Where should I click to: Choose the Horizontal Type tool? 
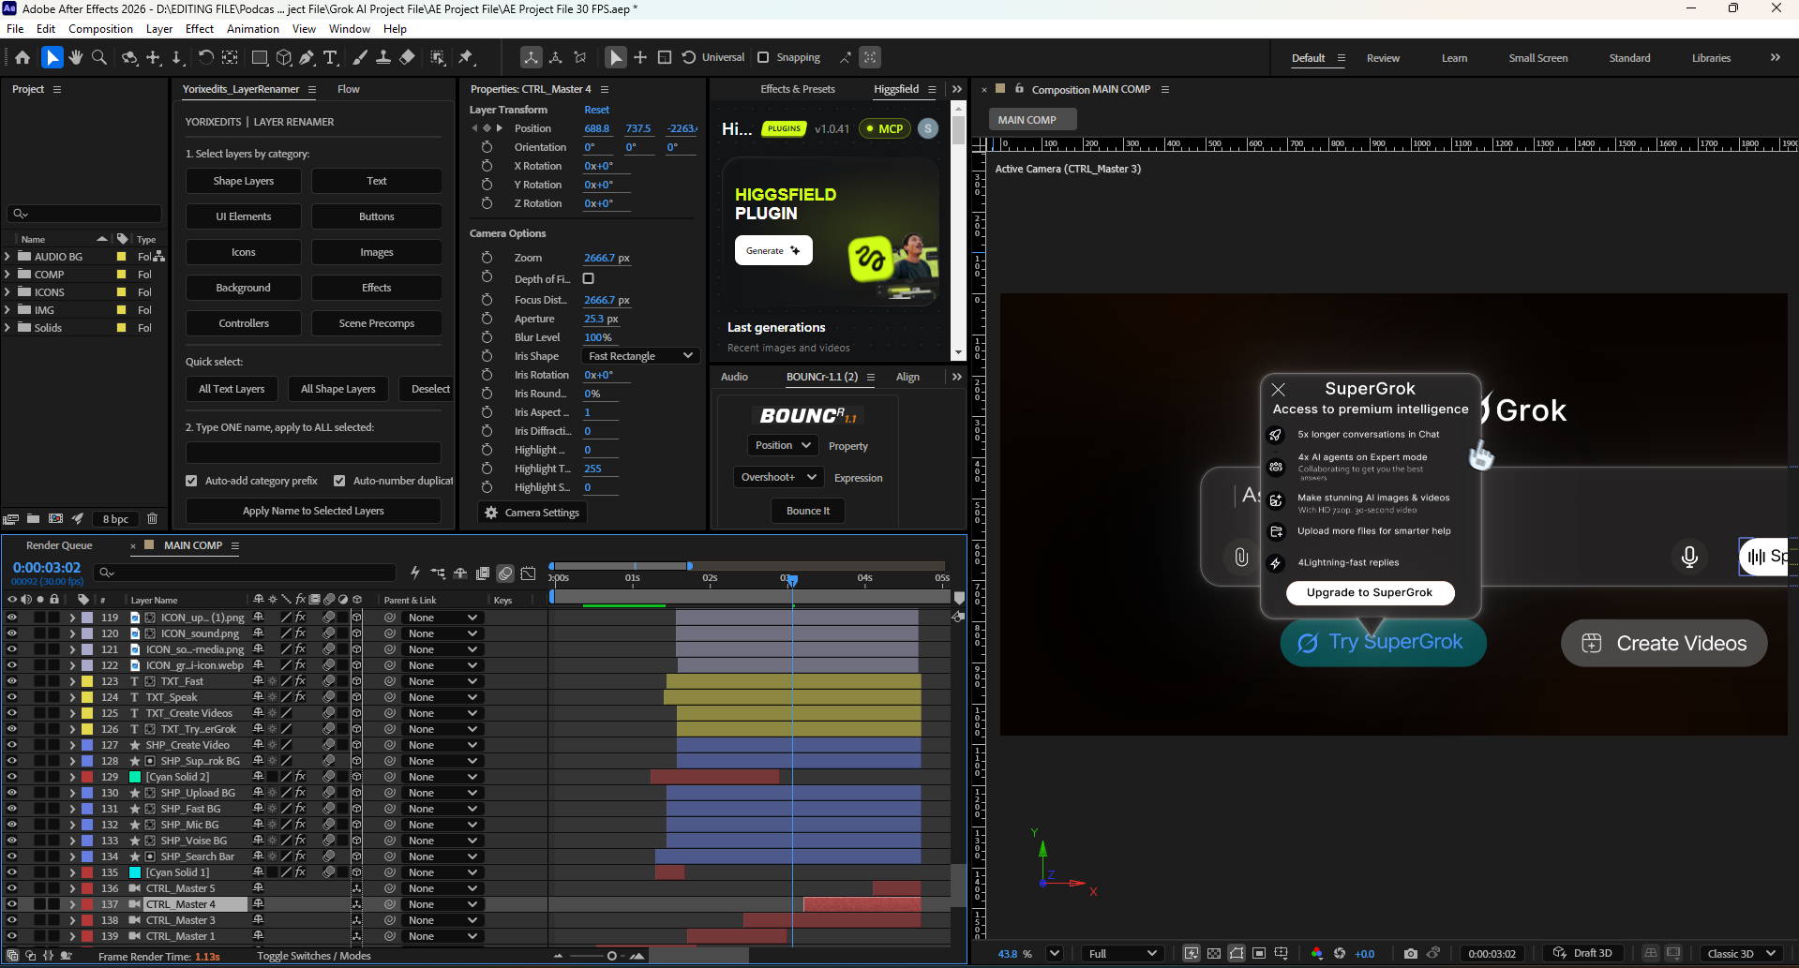pos(331,58)
